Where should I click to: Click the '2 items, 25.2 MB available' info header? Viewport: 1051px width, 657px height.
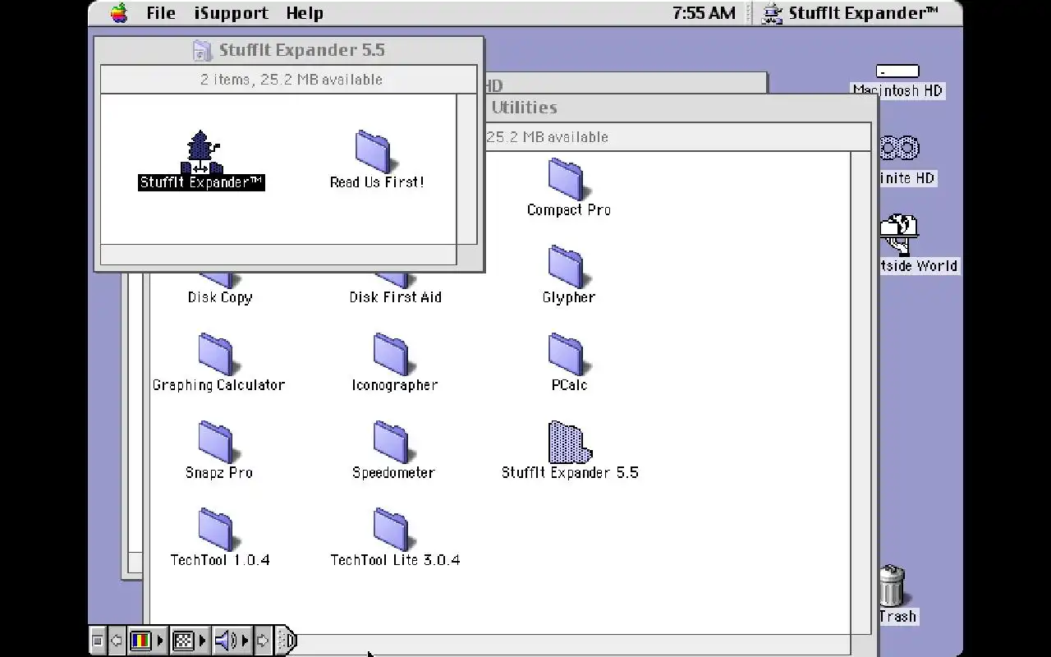pos(289,80)
